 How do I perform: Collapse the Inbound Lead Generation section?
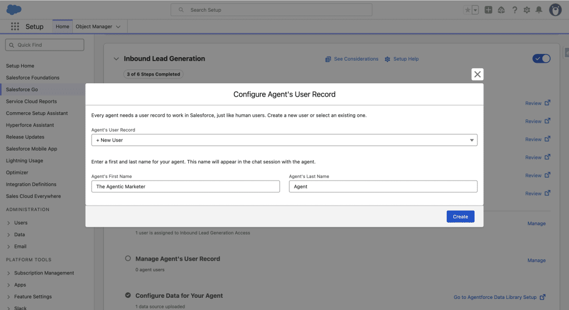(116, 59)
